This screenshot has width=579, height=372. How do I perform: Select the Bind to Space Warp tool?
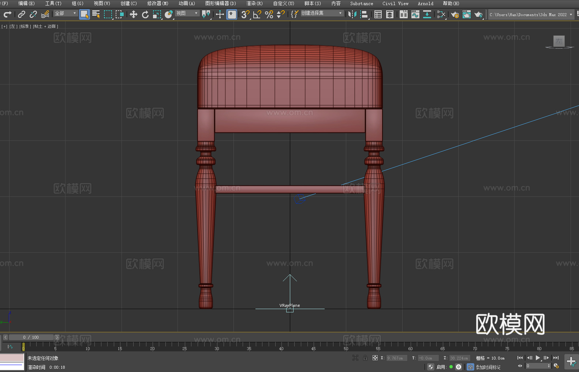(45, 14)
